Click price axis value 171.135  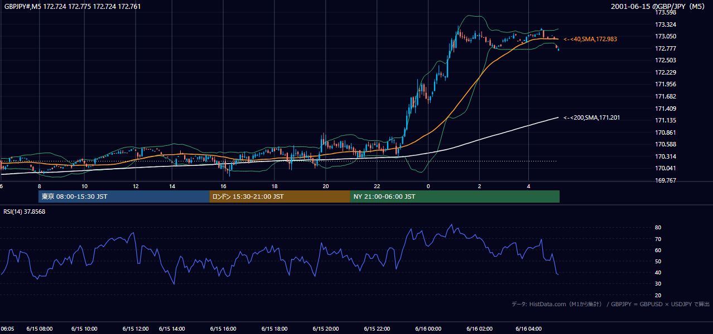point(665,120)
